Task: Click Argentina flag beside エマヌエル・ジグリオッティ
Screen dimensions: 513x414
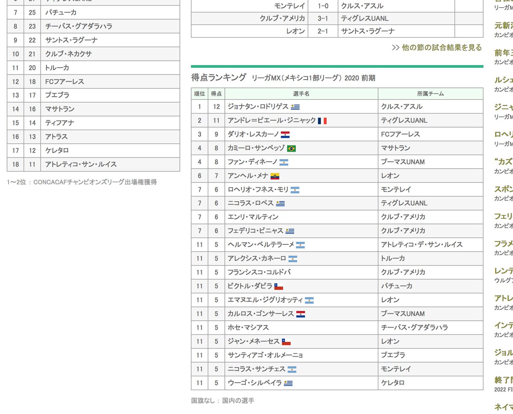Action: click(x=310, y=300)
